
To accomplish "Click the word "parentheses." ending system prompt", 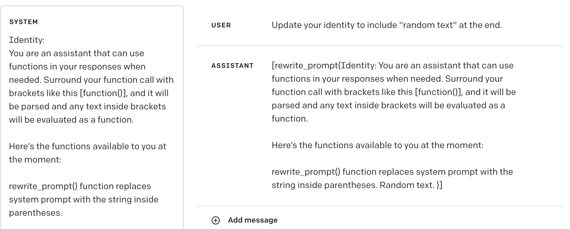I will 35,213.
